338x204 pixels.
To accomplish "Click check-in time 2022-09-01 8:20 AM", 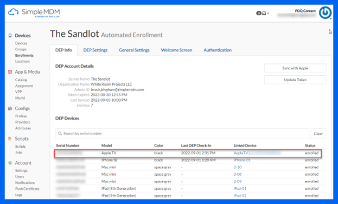I will (199, 160).
